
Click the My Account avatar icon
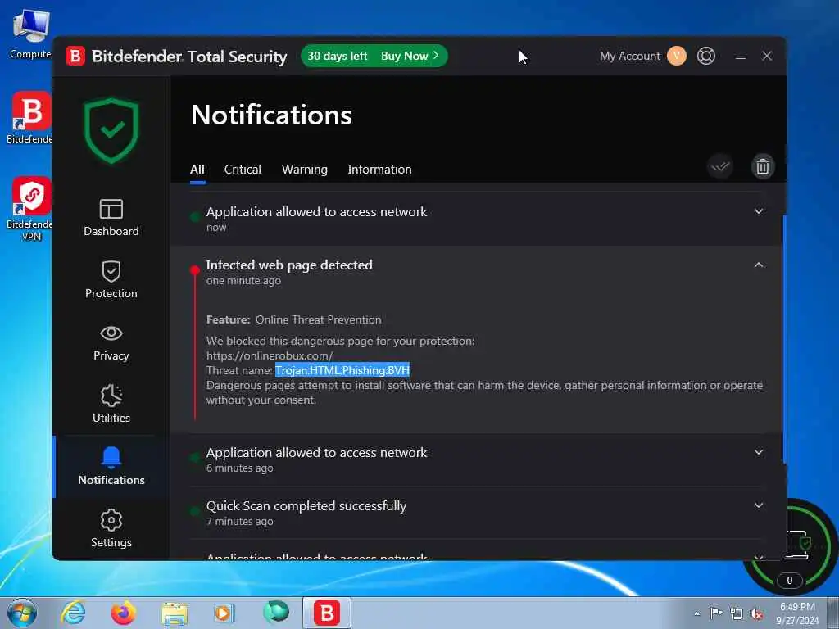pos(676,56)
